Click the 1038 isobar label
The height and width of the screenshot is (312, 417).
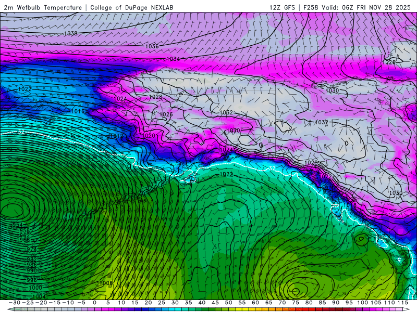71,33
